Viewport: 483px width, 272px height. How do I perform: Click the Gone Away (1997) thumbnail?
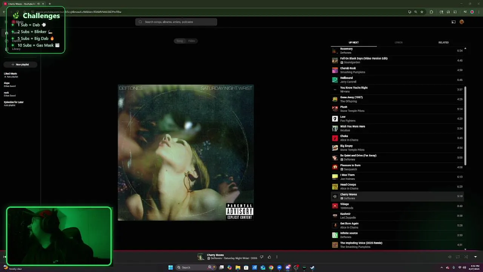pos(335,99)
